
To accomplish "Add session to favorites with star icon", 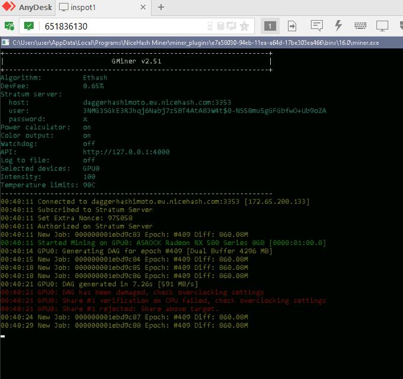I will pyautogui.click(x=244, y=26).
